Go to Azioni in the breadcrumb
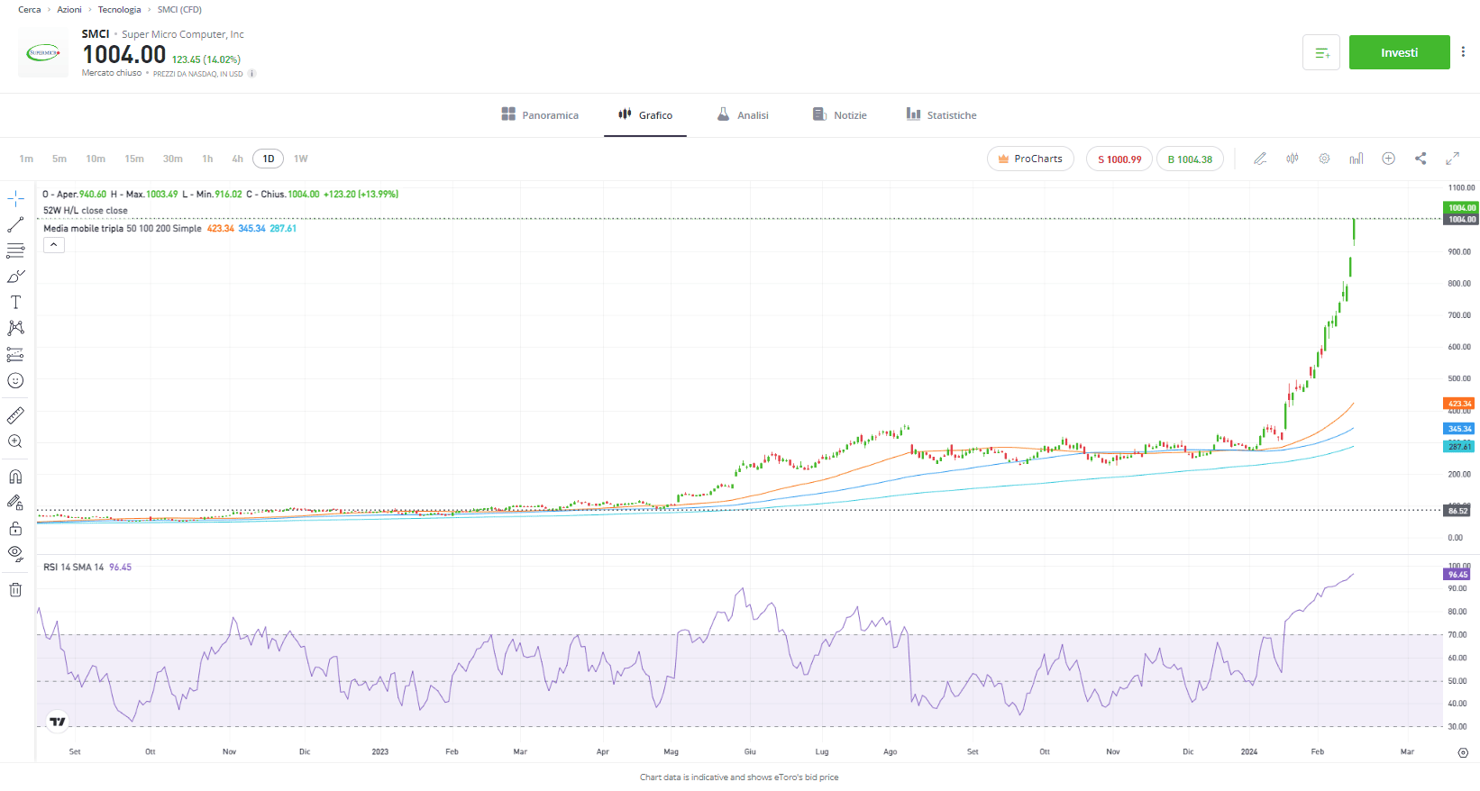 [x=69, y=10]
